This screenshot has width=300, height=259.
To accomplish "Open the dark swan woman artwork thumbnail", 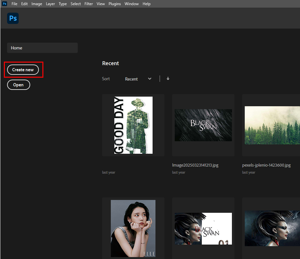I will (272, 228).
